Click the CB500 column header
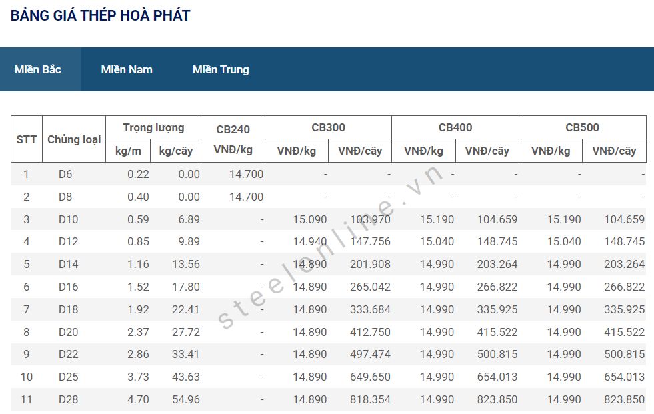Viewport: 654px width, 414px height. 582,127
